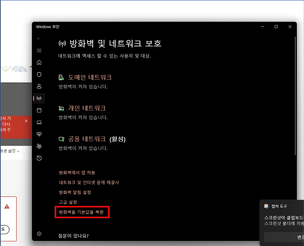Open App and browser control sidebar icon
This screenshot has height=246, width=304.
point(39,110)
